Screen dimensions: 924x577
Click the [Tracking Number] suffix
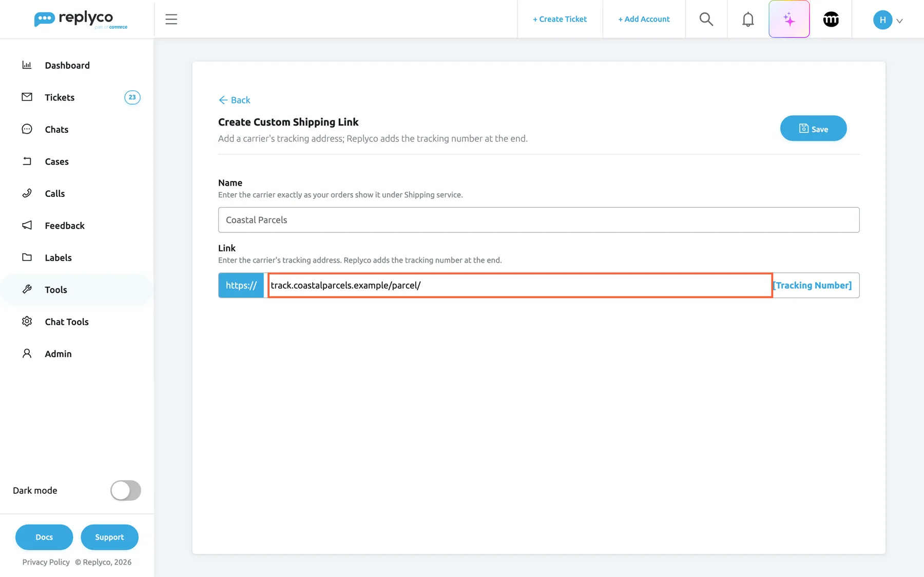tap(813, 285)
